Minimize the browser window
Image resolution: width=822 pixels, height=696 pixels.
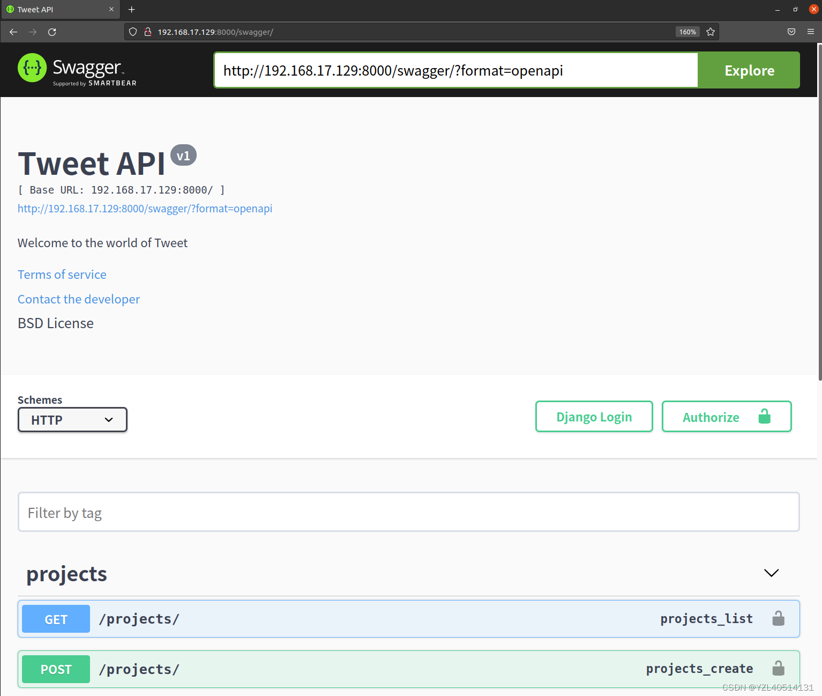click(x=778, y=10)
